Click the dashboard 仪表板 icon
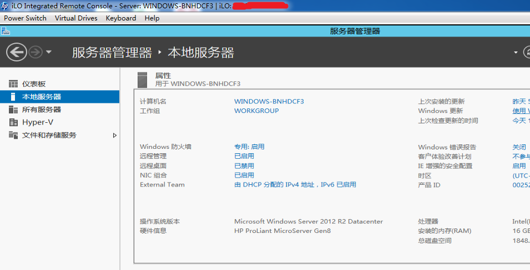 [13, 84]
